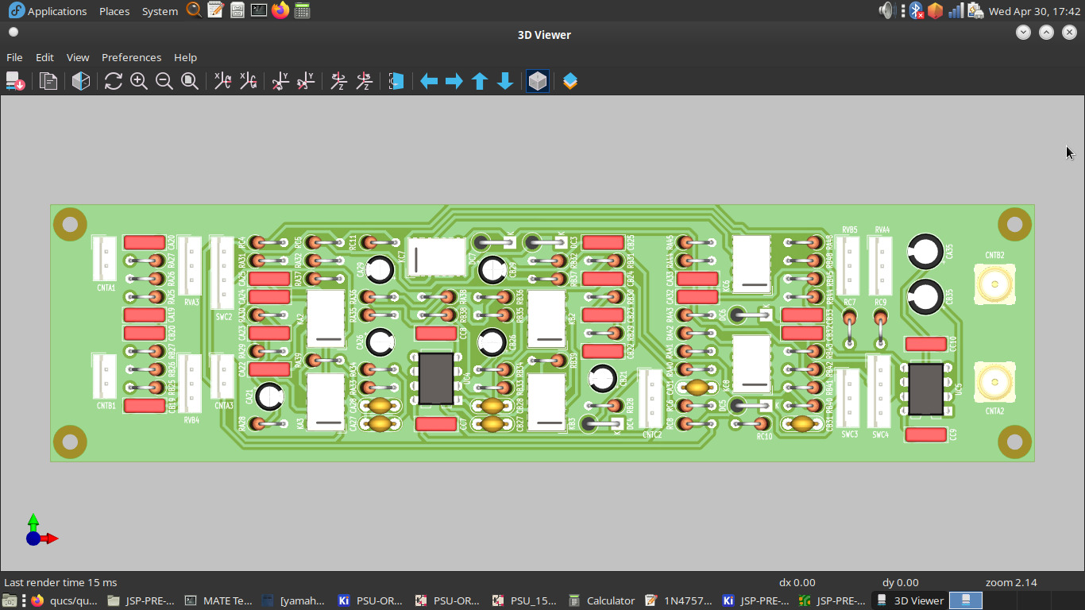Open the Applications menu in the top panel
This screenshot has width=1085, height=610.
48,11
